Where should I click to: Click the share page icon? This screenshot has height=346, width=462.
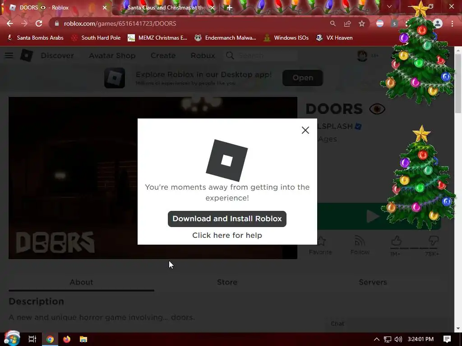[x=347, y=23]
